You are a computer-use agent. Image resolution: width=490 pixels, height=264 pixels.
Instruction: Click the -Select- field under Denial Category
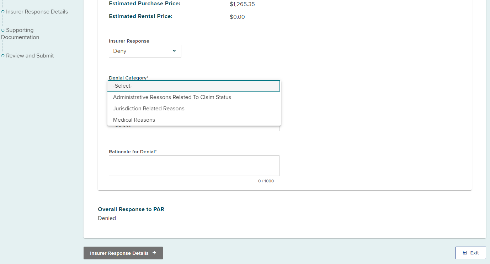(x=194, y=86)
